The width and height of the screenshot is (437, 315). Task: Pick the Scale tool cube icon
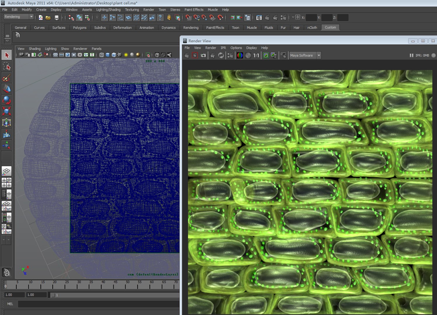(x=6, y=111)
